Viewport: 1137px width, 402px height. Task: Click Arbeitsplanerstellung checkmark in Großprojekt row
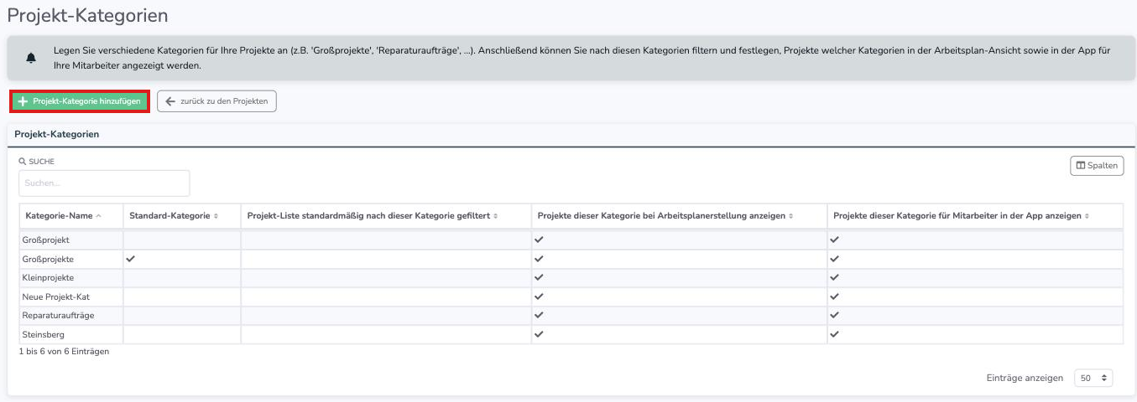point(539,240)
